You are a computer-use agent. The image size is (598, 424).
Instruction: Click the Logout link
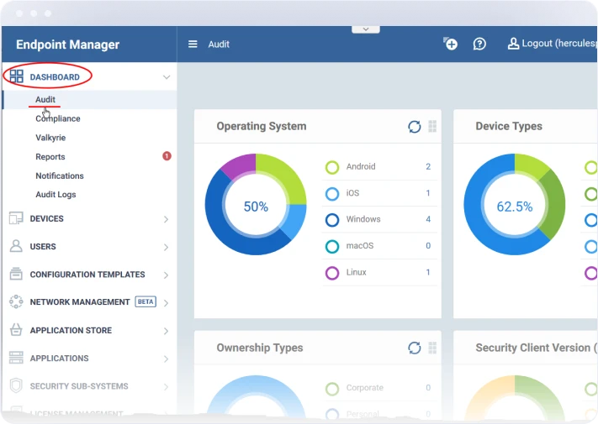coord(551,44)
